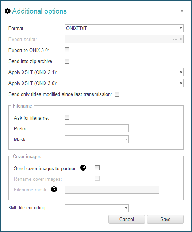This screenshot has width=192, height=232.
Task: Click the gear icon beside Additional options
Action: [8, 11]
